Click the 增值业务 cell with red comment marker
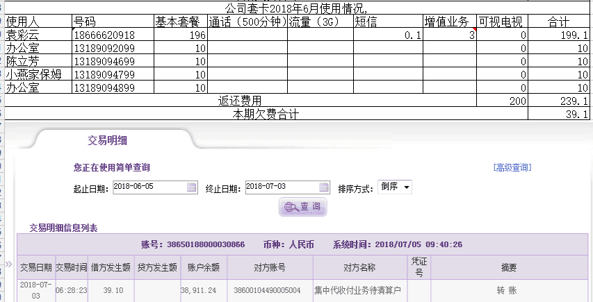 click(450, 35)
